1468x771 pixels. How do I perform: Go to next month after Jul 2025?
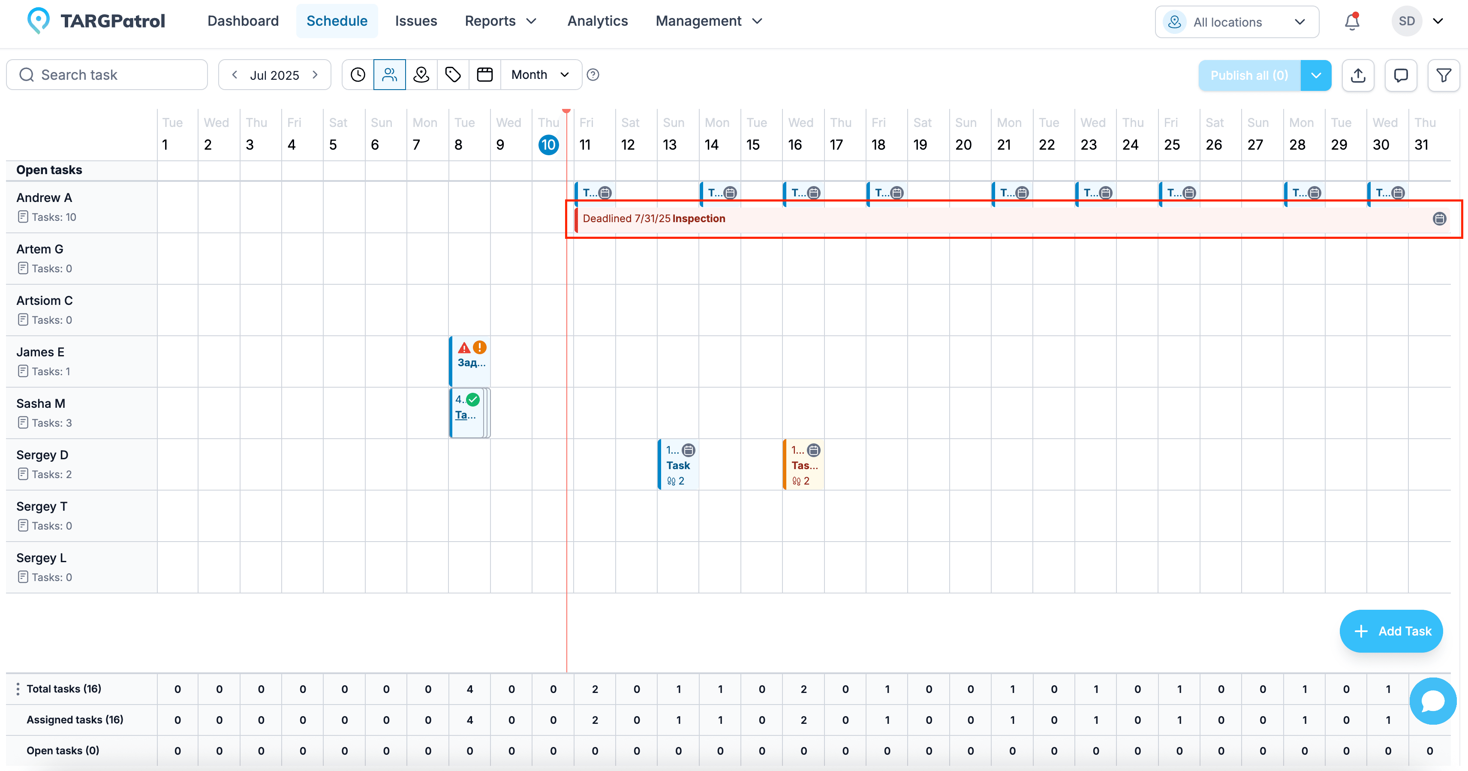(x=315, y=75)
